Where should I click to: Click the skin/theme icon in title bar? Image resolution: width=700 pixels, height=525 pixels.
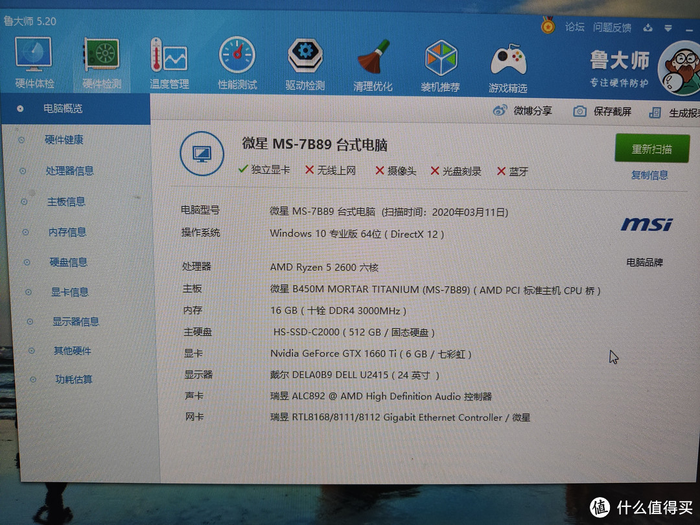click(x=647, y=28)
